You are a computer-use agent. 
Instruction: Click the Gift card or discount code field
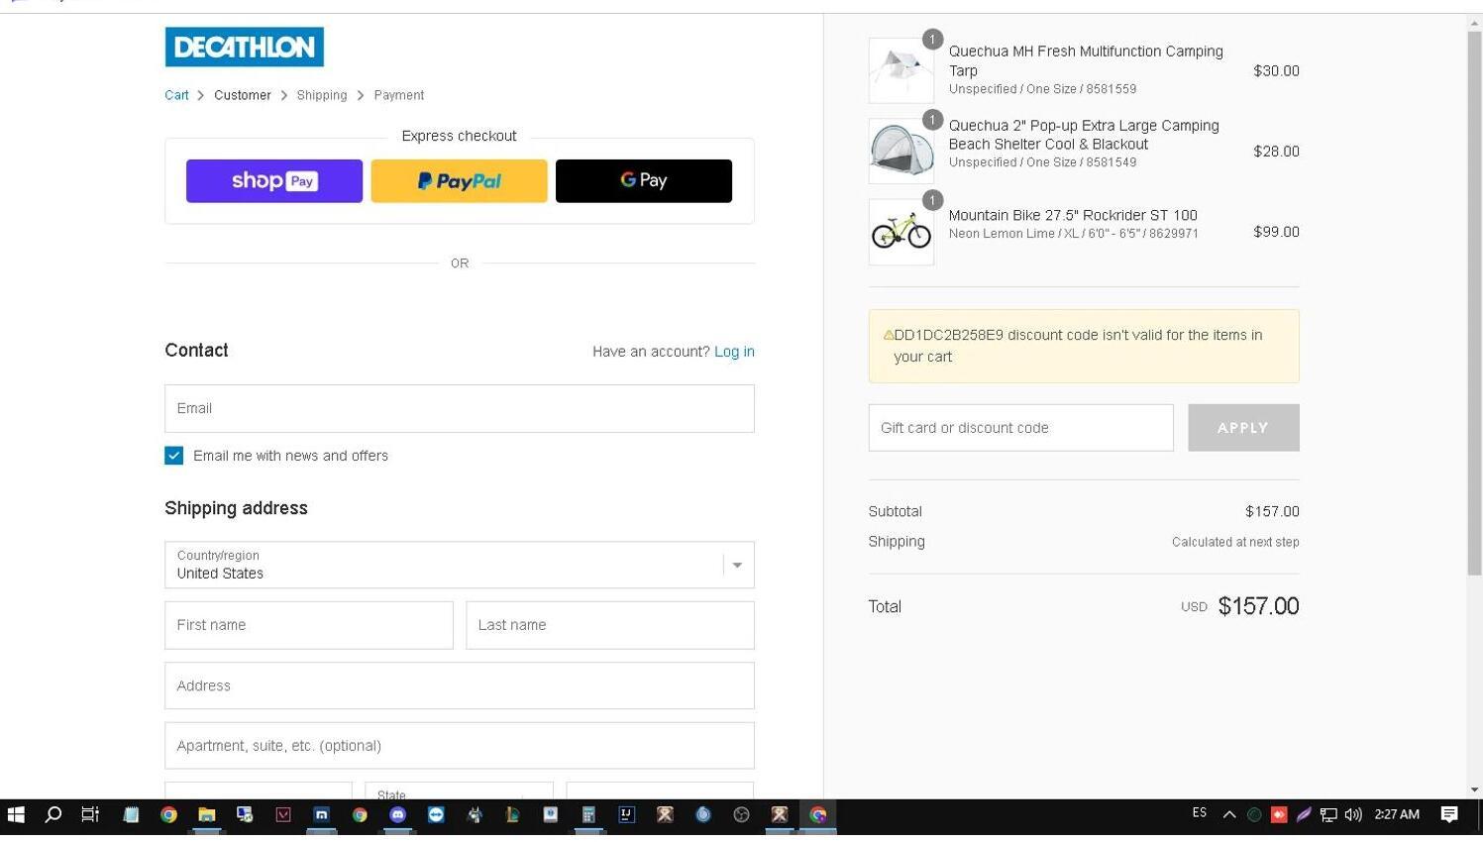(1020, 428)
